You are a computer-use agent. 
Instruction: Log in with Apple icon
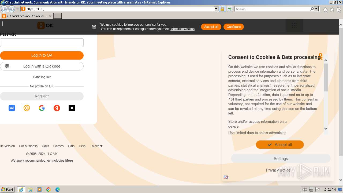pos(72,108)
